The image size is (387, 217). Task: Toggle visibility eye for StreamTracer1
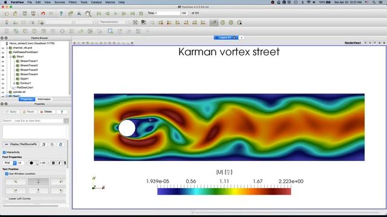coord(2,61)
